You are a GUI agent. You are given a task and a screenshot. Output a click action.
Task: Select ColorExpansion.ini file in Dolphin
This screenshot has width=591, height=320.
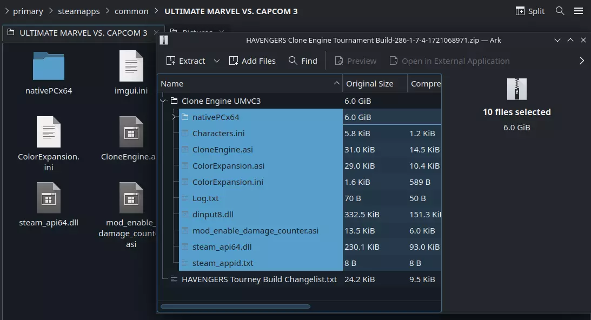49,144
